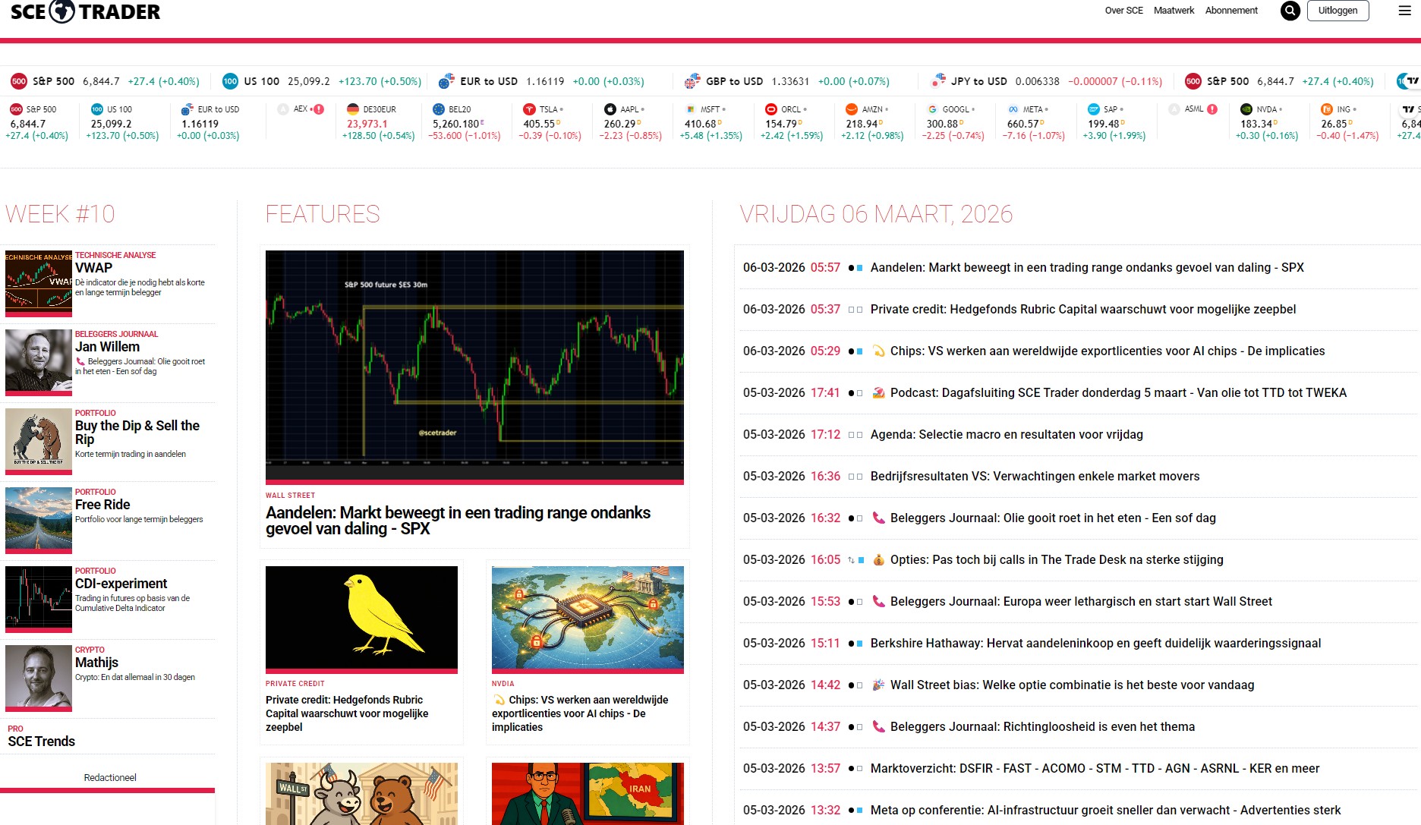This screenshot has height=825, width=1421.
Task: Open featured headline Aandelen: Markt beweegt in trading range
Action: click(x=458, y=521)
